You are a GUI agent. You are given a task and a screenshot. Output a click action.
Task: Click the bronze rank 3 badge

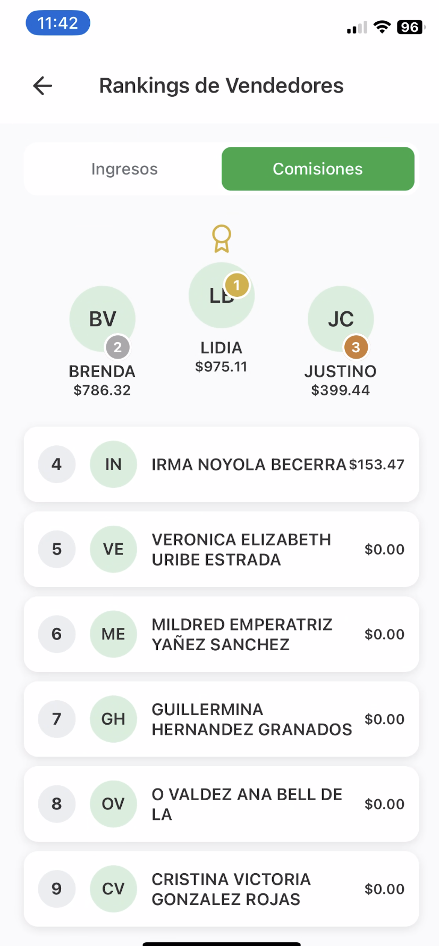coord(356,347)
